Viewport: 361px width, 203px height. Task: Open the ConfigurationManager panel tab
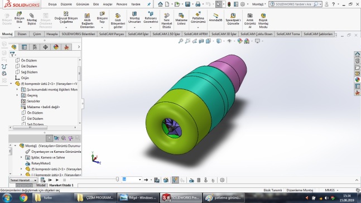tap(35, 47)
